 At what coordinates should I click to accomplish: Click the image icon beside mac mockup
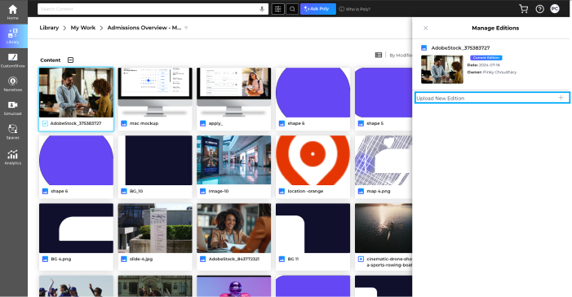click(124, 123)
